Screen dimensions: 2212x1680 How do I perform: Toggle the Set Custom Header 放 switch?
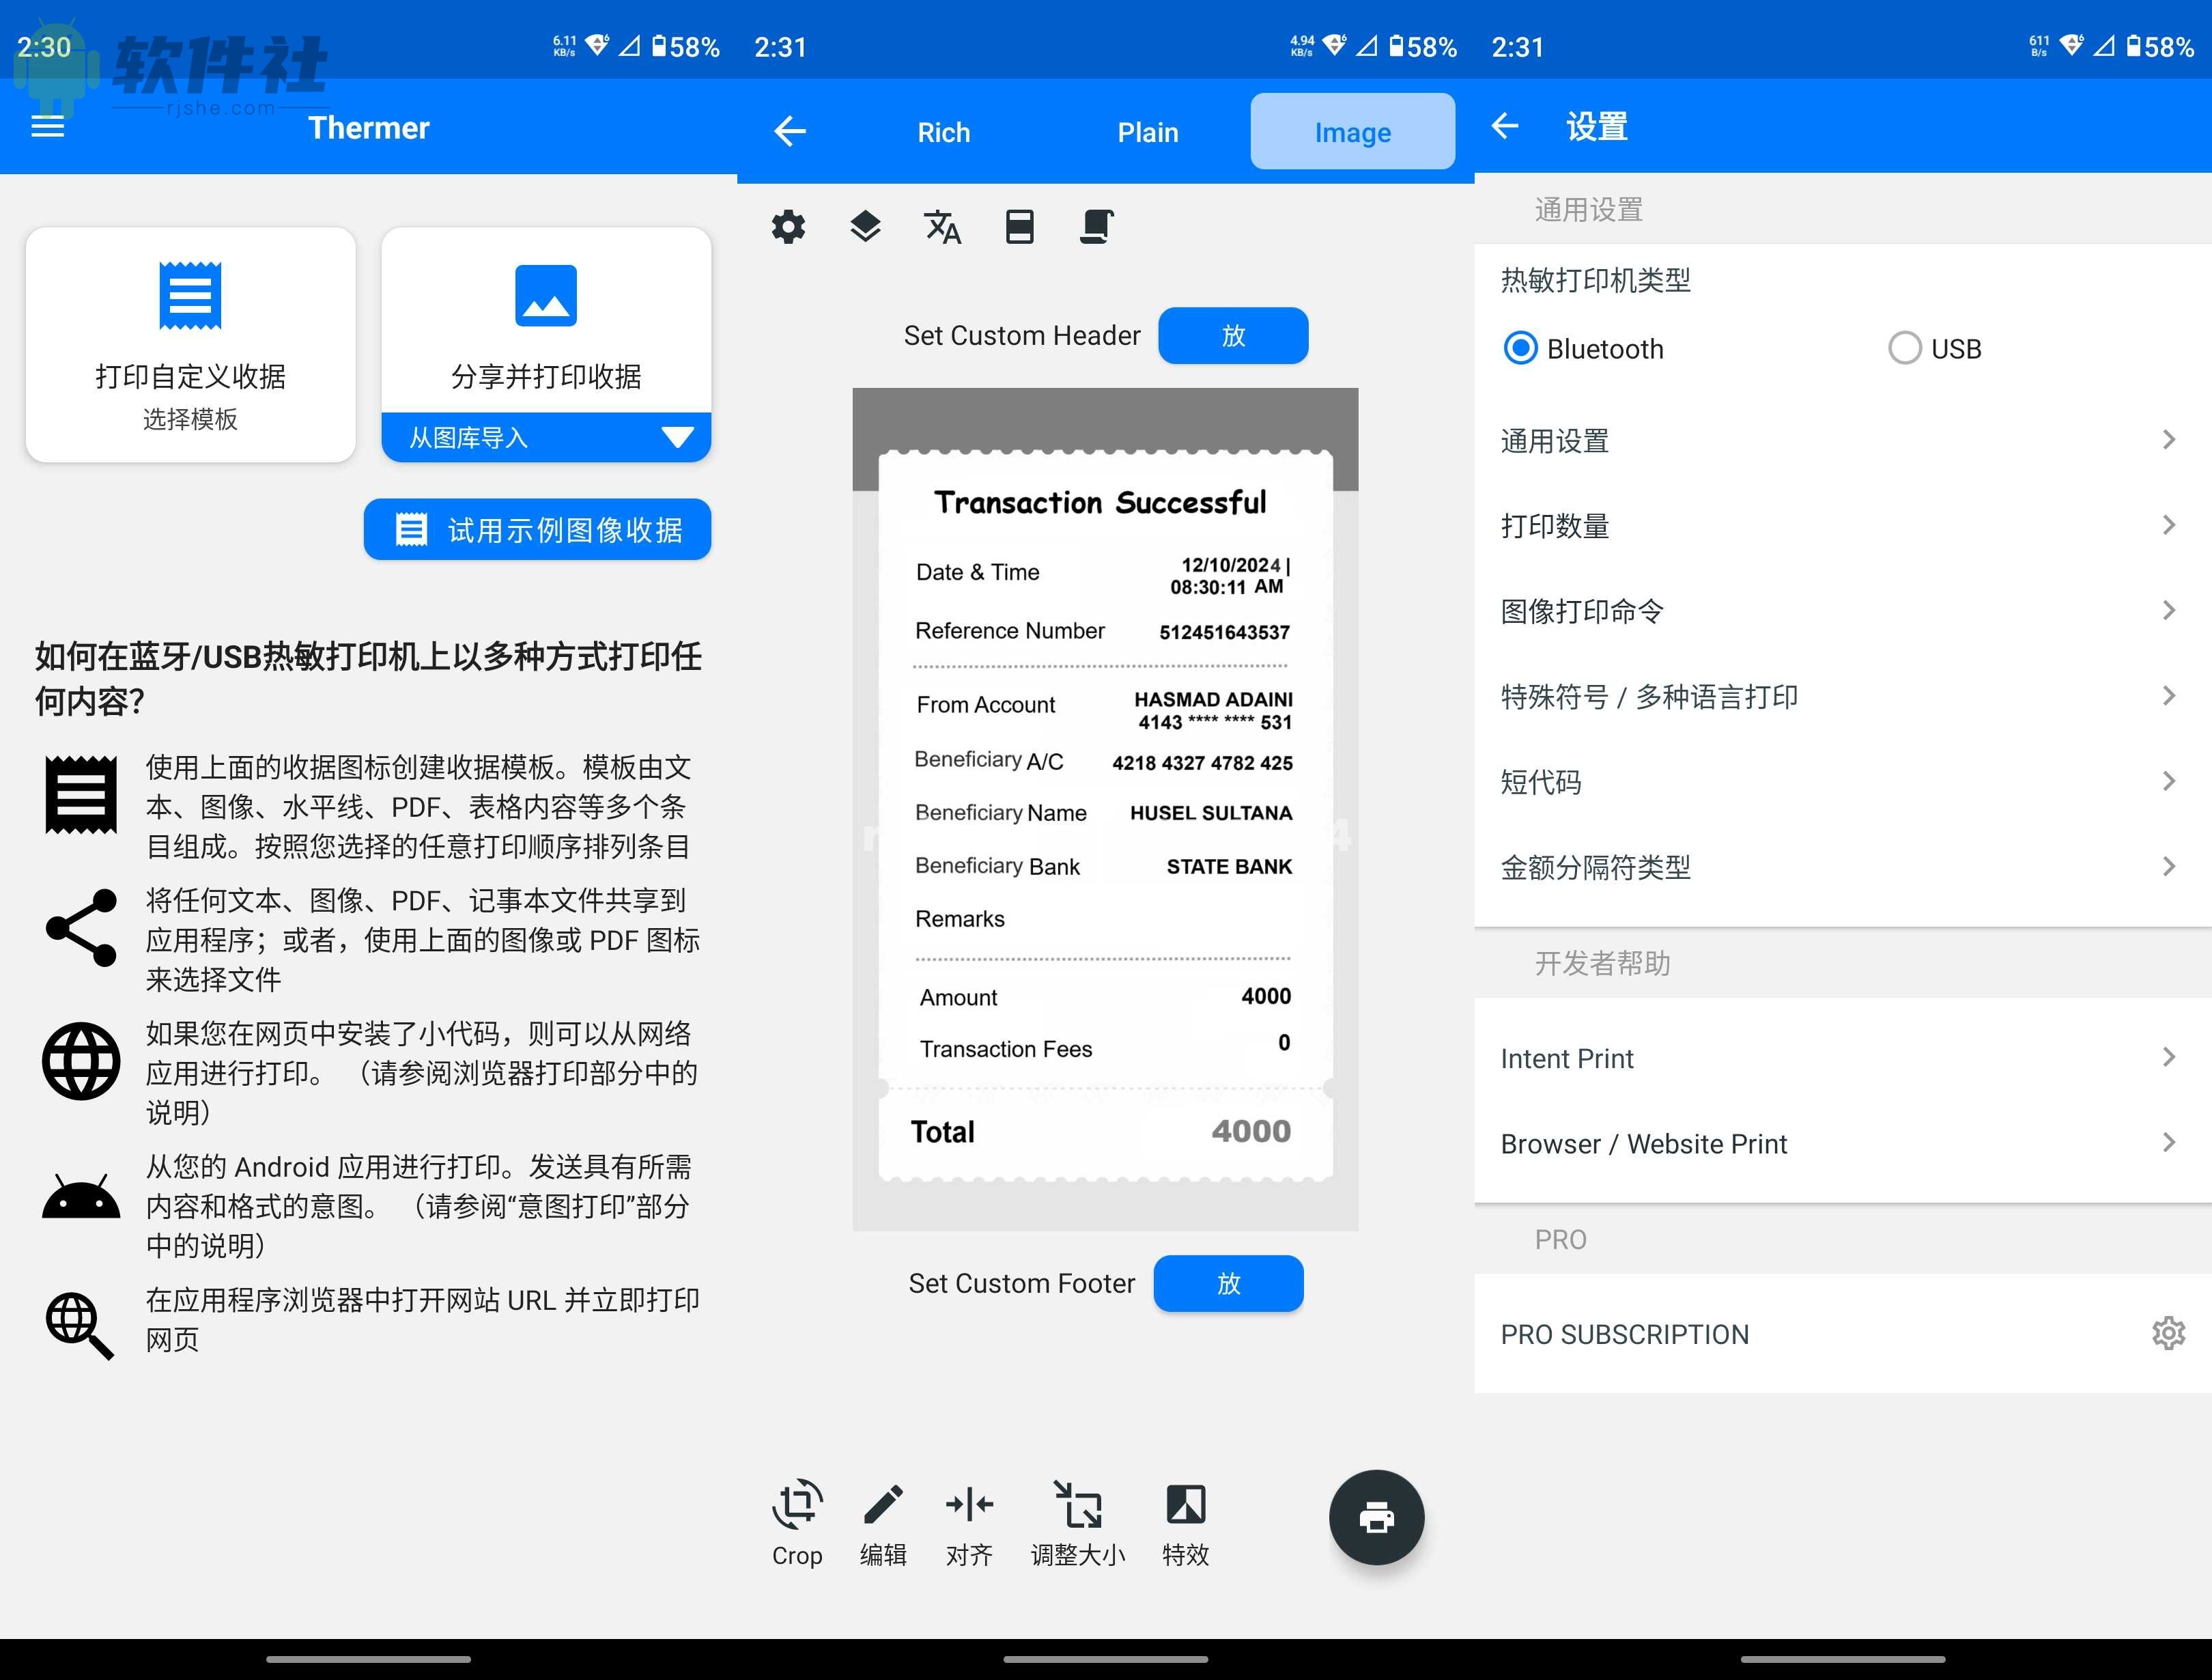[1233, 335]
